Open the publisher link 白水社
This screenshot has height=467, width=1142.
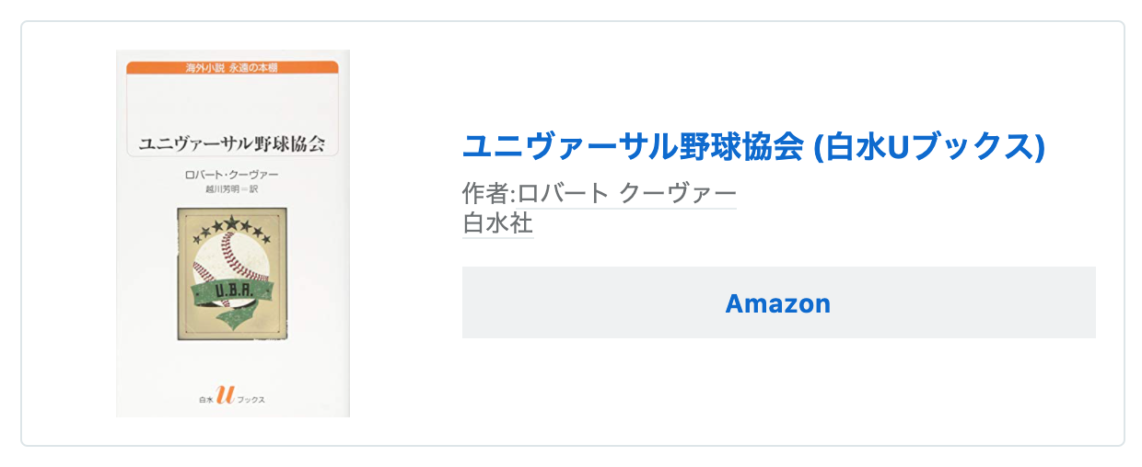[497, 223]
